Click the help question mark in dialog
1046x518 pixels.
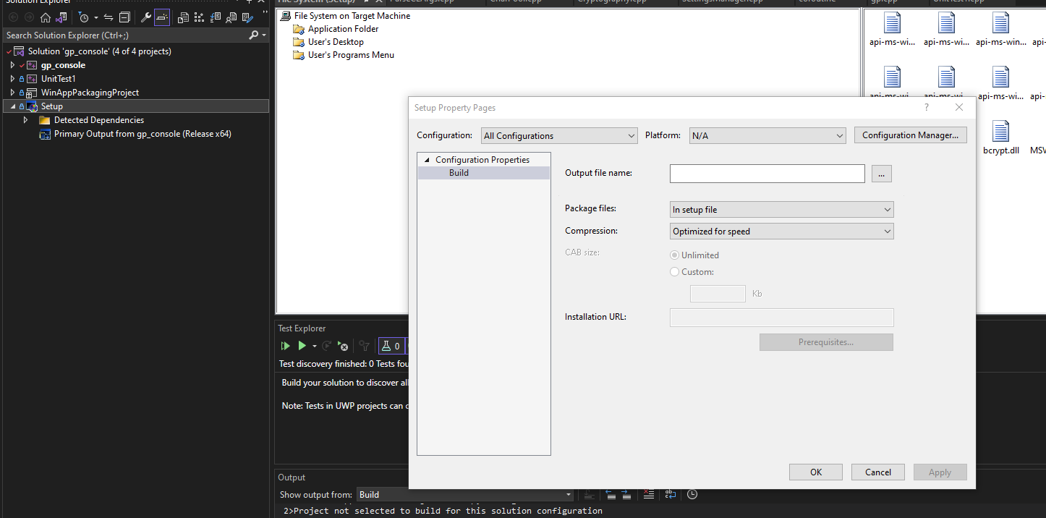tap(927, 107)
